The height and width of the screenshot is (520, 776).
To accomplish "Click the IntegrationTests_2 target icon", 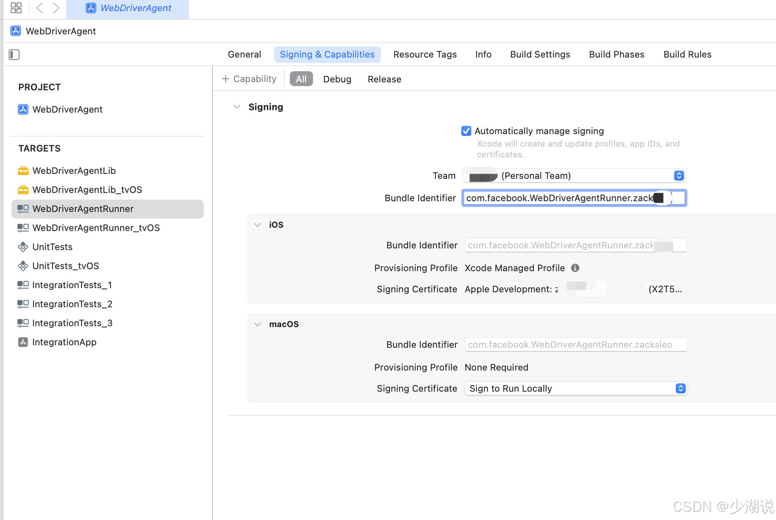I will 23,304.
